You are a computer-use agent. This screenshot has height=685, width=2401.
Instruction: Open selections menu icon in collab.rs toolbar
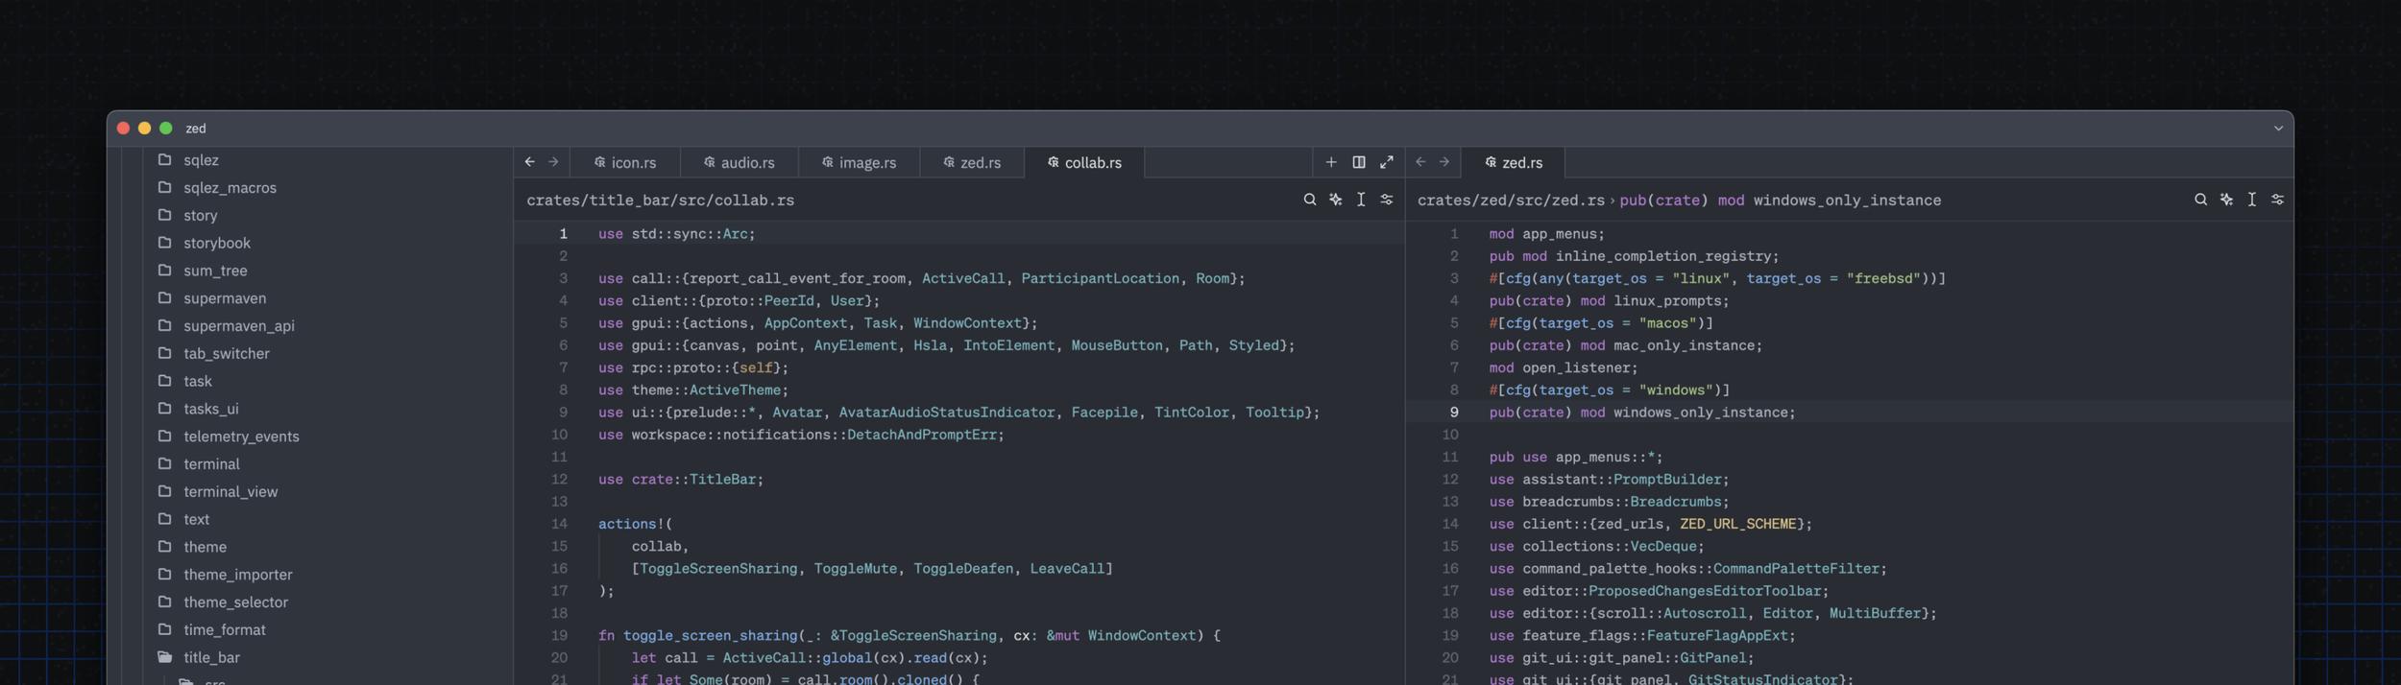pyautogui.click(x=1361, y=200)
